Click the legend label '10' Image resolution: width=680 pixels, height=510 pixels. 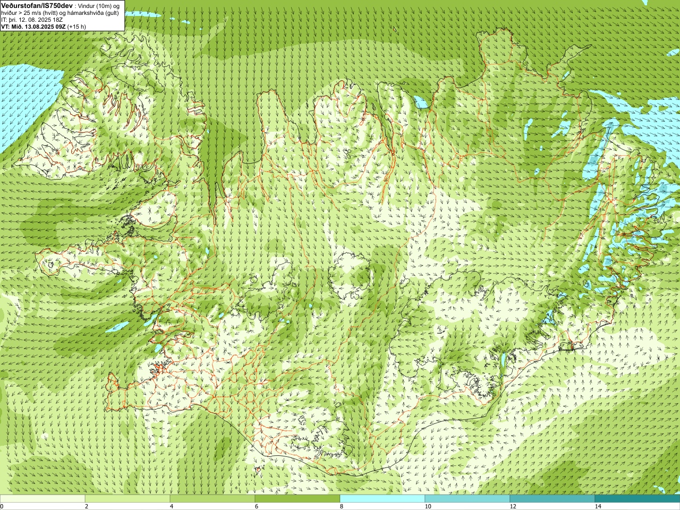tap(428, 506)
